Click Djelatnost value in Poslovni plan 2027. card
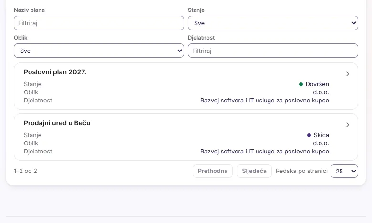 tap(265, 101)
